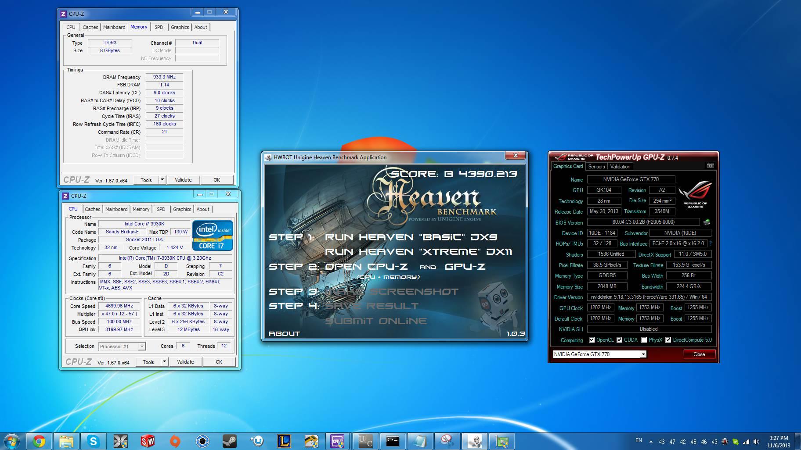Screen dimensions: 801x450
Task: Select Memory tab in lower CPU-Z window
Action: click(x=141, y=209)
